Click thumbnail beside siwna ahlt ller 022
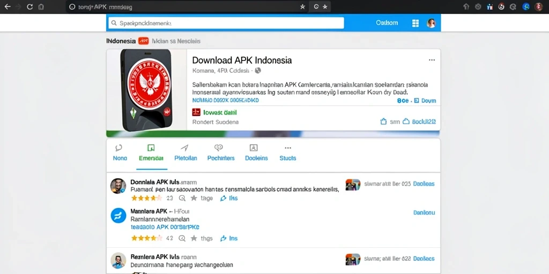Viewport: 549px width, 274px height. point(353,260)
